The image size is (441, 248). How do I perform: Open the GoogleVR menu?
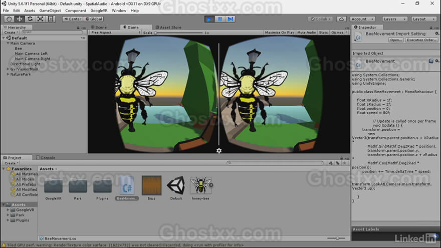point(99,11)
